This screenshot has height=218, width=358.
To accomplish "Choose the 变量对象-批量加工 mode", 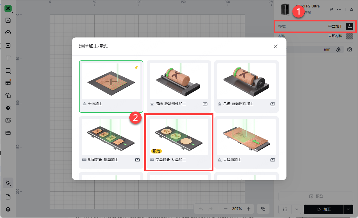I will (179, 142).
